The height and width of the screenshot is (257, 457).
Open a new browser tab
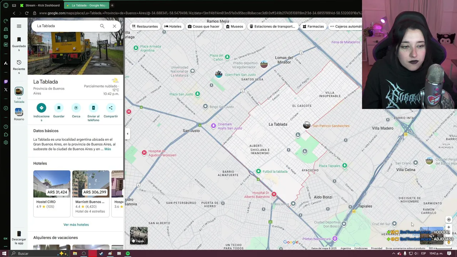(112, 5)
